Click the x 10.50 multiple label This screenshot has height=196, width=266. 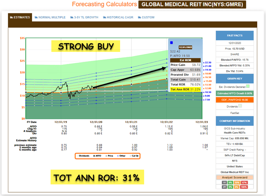tap(207, 92)
